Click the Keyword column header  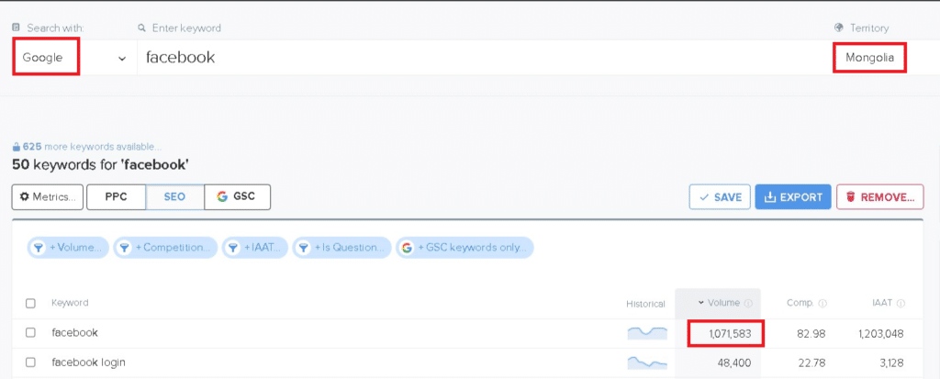70,303
